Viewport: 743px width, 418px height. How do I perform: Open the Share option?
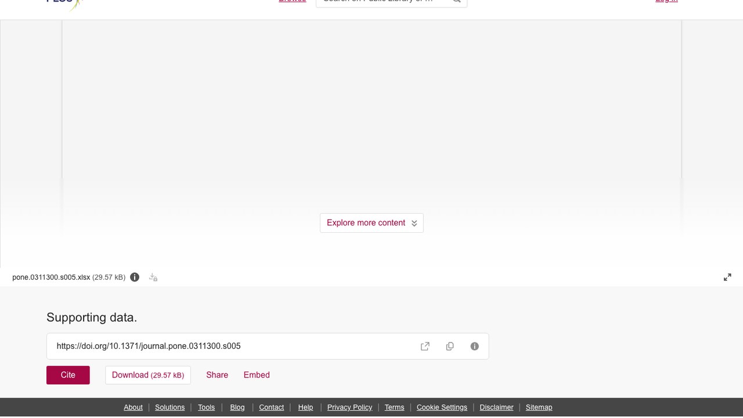coord(217,375)
